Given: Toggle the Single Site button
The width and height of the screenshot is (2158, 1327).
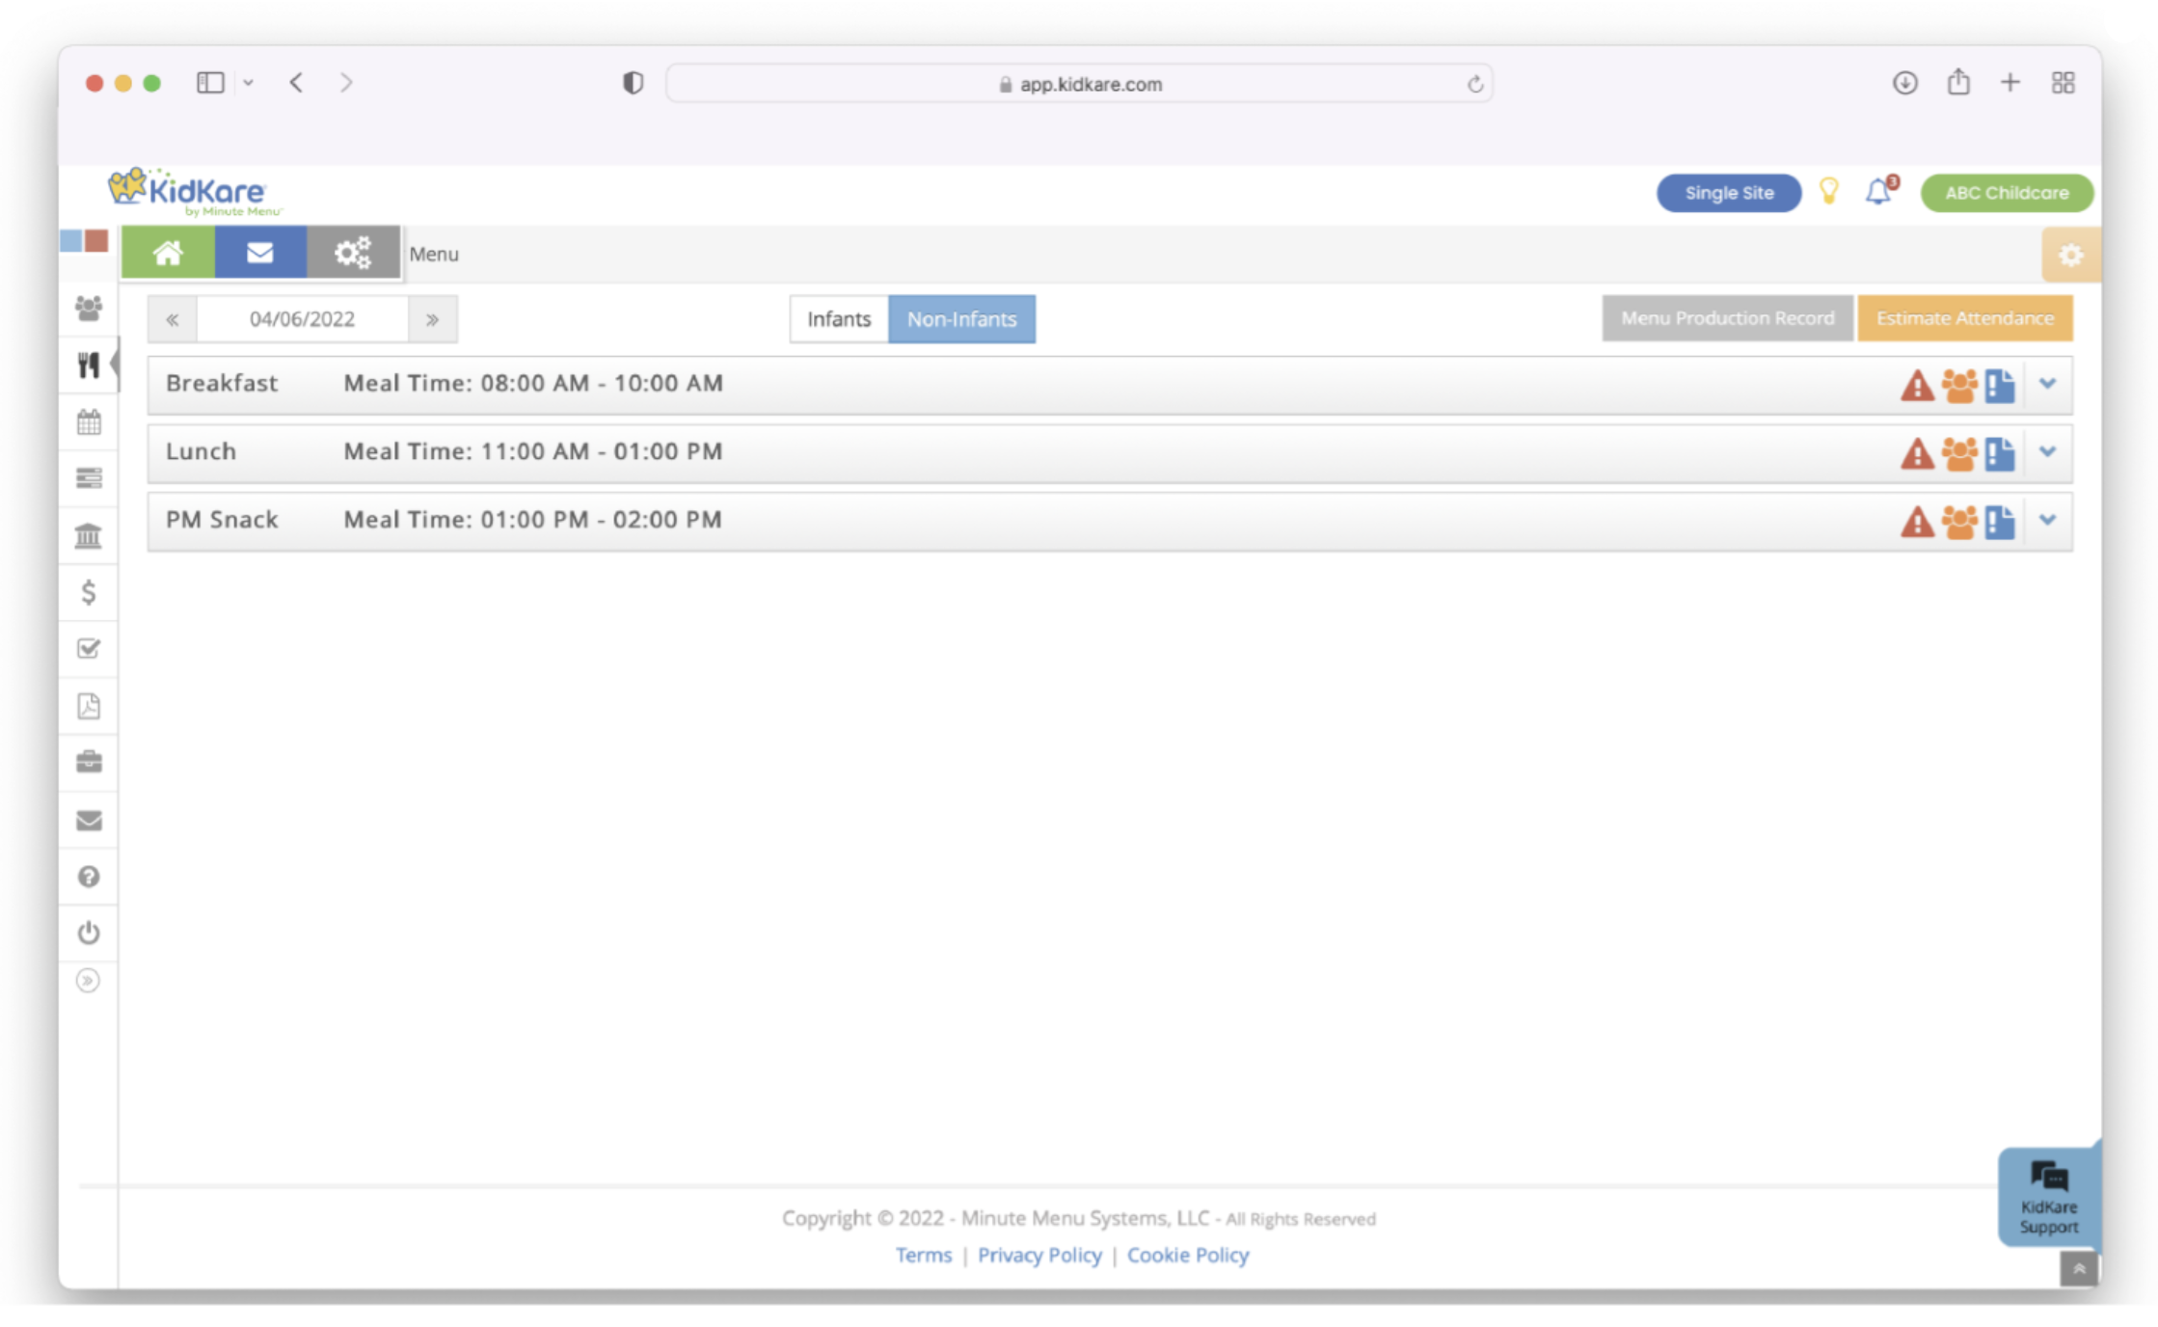Looking at the screenshot, I should pos(1728,193).
